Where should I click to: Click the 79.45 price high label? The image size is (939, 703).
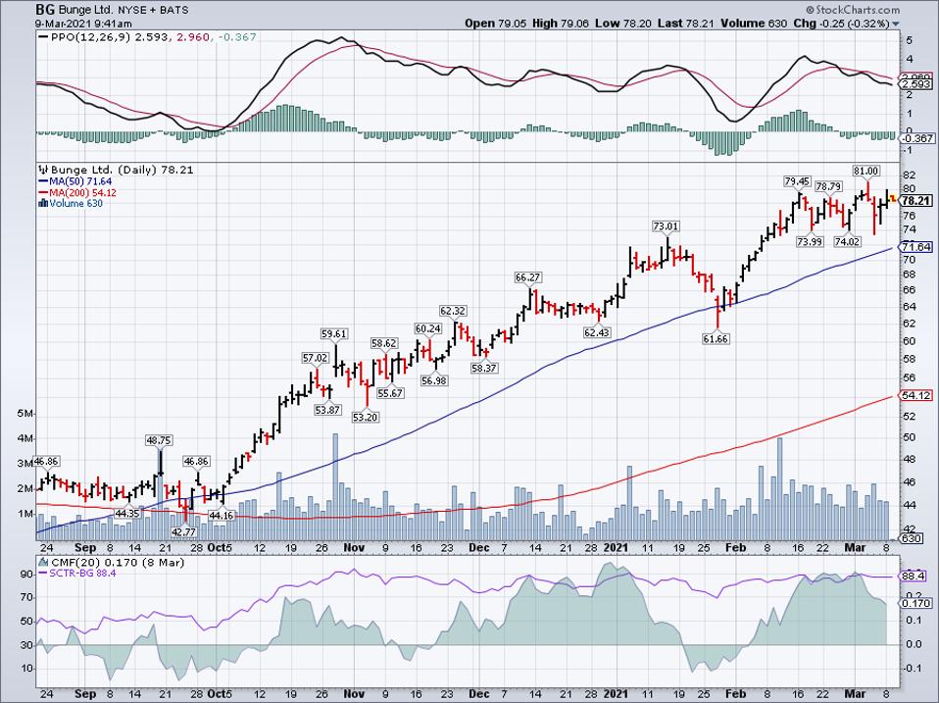[x=798, y=180]
